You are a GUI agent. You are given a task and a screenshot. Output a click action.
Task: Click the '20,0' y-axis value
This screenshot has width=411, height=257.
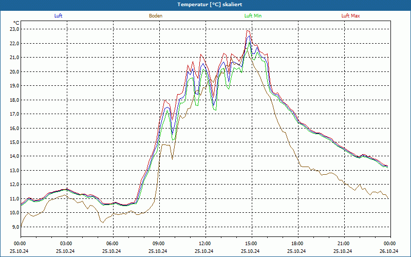[15, 71]
